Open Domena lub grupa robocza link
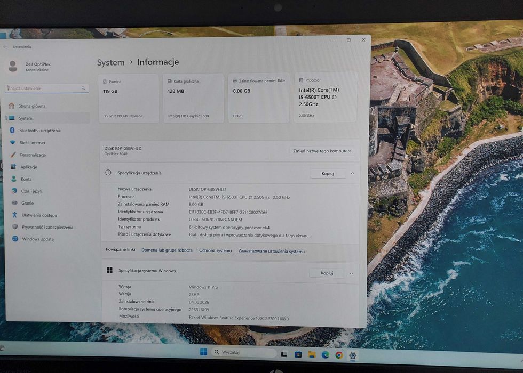523x373 pixels. [x=167, y=250]
